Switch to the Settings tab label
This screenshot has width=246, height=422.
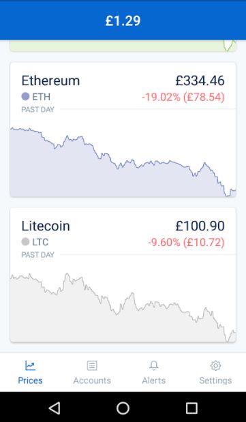pyautogui.click(x=215, y=380)
